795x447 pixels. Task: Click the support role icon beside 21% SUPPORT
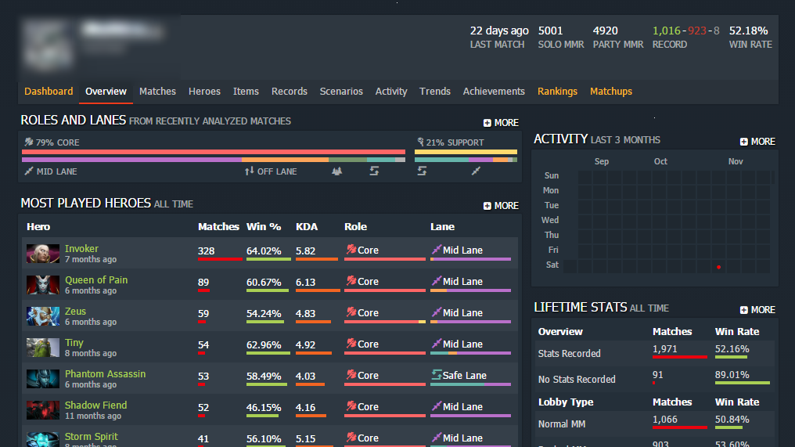(x=420, y=142)
